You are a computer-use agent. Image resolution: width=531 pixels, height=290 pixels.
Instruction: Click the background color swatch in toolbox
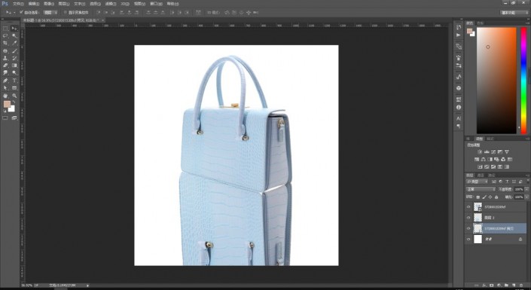click(x=12, y=108)
